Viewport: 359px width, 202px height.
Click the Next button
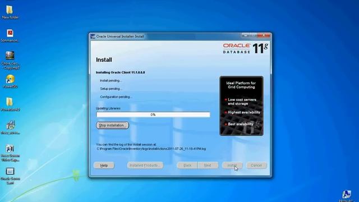208,166
